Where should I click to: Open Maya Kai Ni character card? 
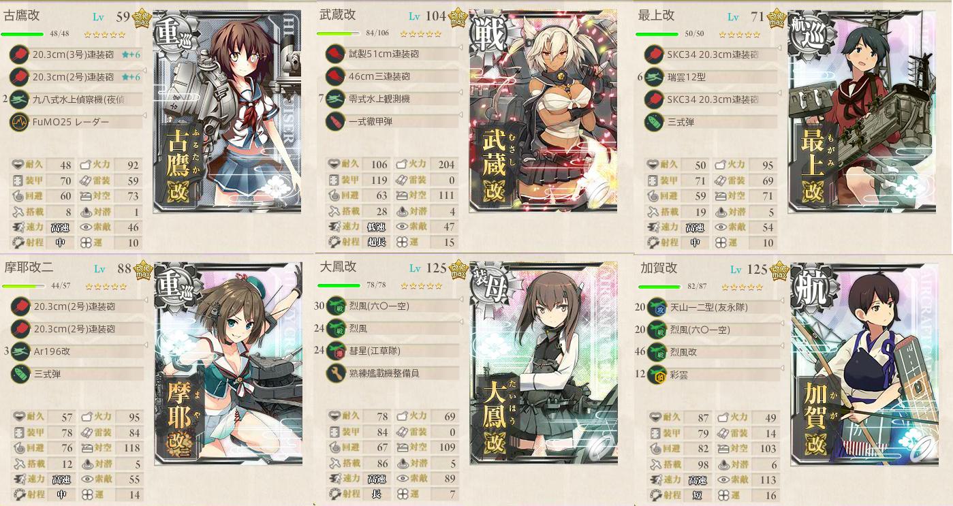(228, 364)
